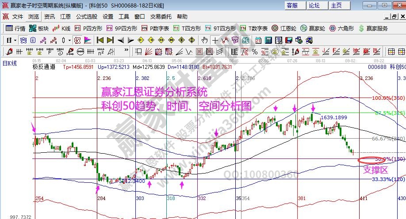Open the 板块 sectors view
This screenshot has width=406, height=219.
pos(39,28)
